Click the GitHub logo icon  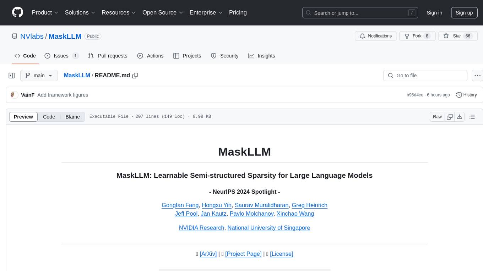17,12
